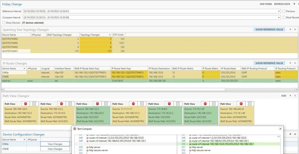This screenshot has height=154, width=299.
Task: Enable the Previous checkbox
Action: 284,11
